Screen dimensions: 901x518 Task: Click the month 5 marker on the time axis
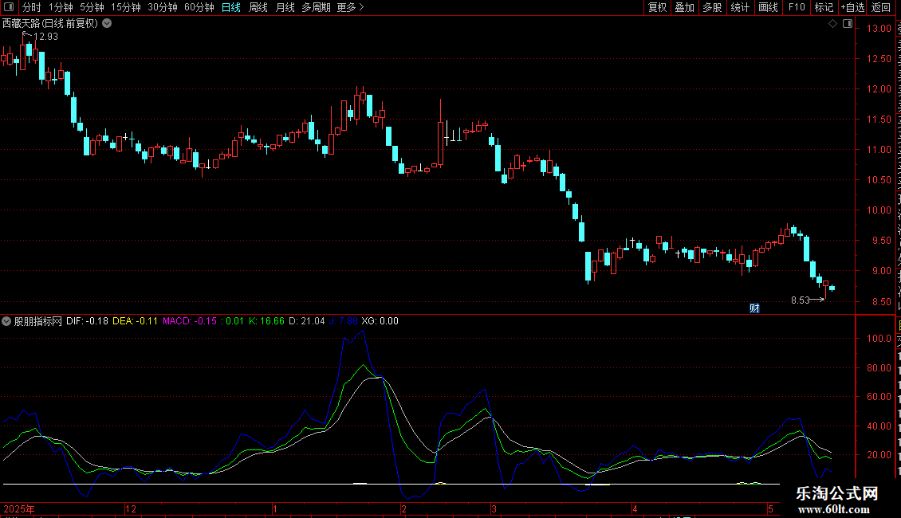(770, 508)
